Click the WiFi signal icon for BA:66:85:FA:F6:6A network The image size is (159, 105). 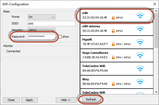140,69
